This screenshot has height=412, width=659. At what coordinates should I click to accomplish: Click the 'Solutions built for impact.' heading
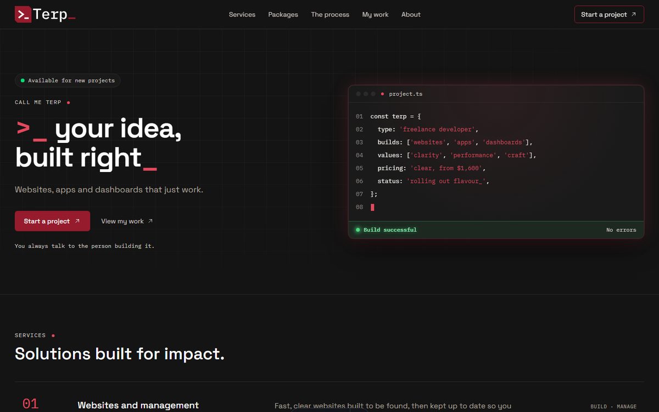(x=120, y=353)
